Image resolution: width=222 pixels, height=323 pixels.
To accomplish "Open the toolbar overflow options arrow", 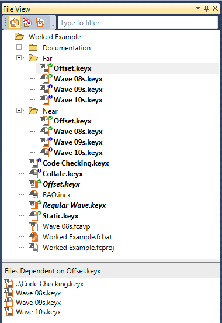I will (x=53, y=25).
